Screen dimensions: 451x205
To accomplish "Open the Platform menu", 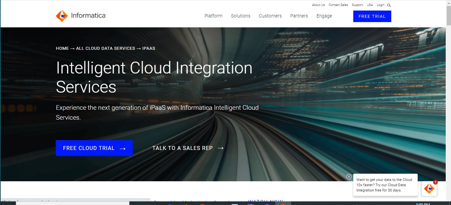I will coord(213,16).
